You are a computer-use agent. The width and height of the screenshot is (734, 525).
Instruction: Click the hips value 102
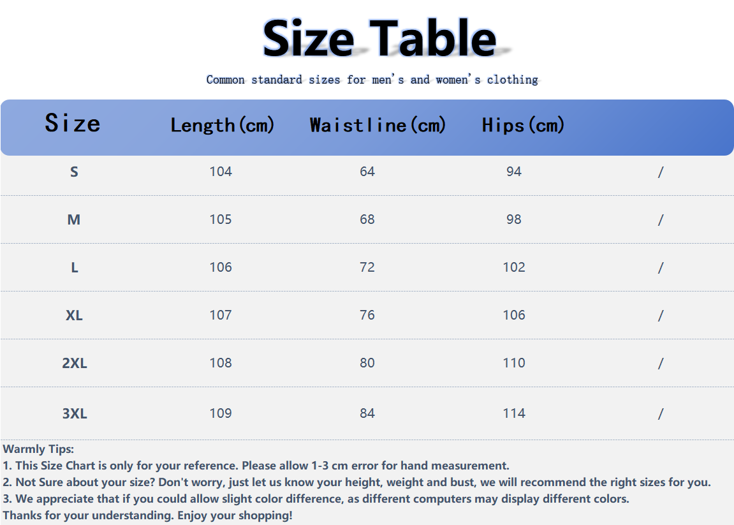tap(514, 267)
